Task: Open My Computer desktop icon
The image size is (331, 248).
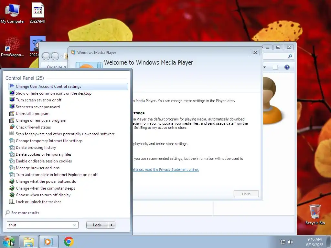Action: pos(13,13)
